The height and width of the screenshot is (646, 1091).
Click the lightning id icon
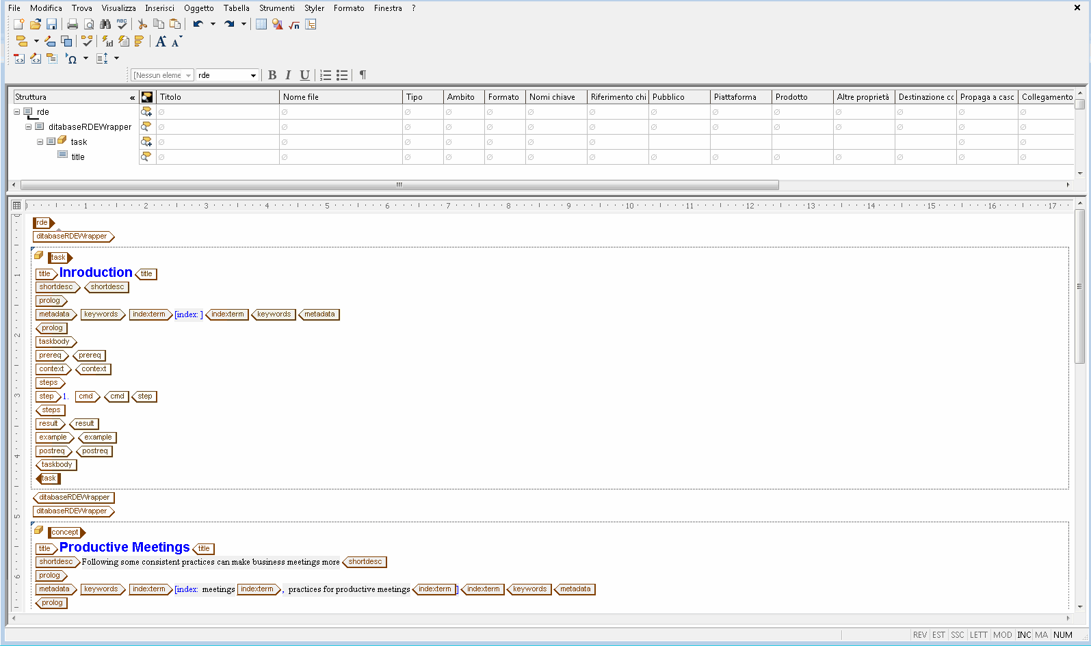point(107,41)
